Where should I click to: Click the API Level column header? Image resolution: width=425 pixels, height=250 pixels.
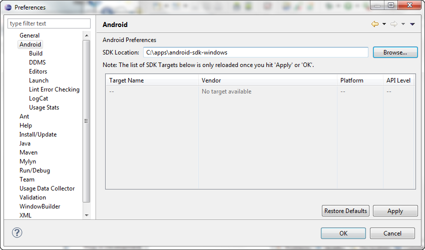coord(398,80)
